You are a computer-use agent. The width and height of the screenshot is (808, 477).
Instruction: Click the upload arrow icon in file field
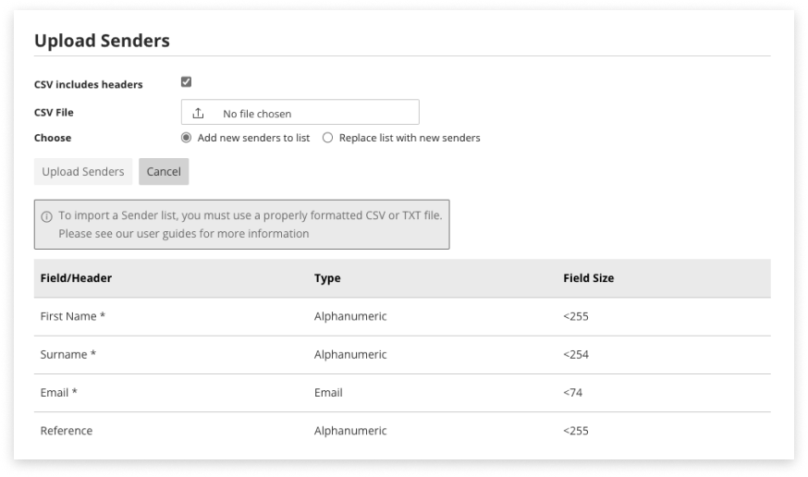click(x=198, y=114)
